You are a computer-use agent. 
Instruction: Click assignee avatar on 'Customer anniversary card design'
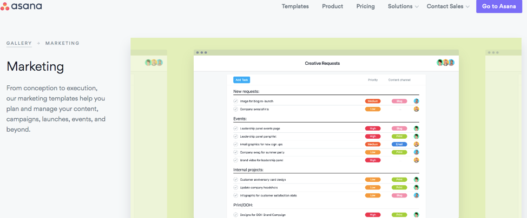(x=417, y=180)
